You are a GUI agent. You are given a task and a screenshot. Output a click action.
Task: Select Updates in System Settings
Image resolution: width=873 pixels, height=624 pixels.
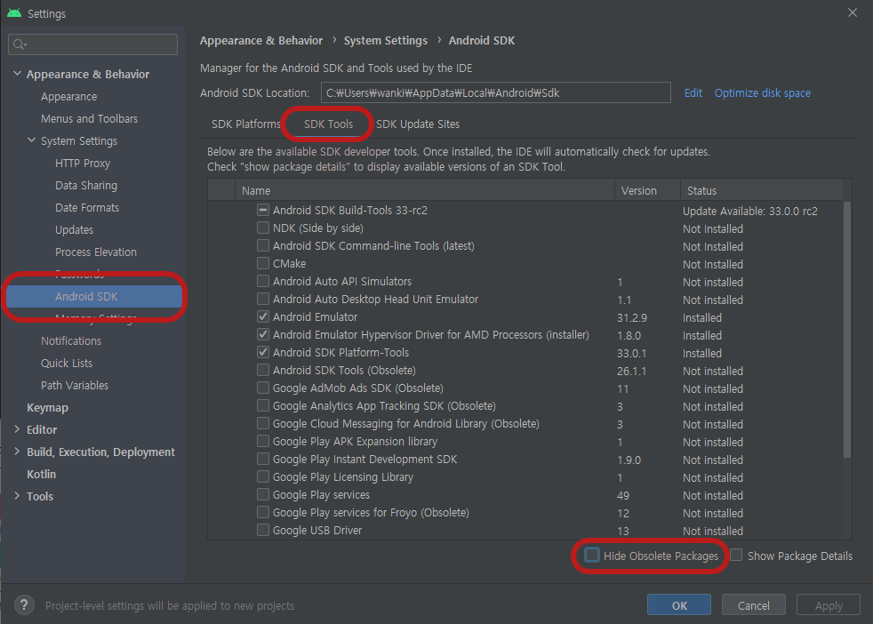point(74,230)
